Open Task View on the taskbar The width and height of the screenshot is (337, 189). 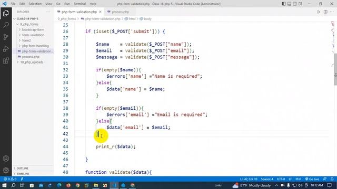tap(22, 185)
